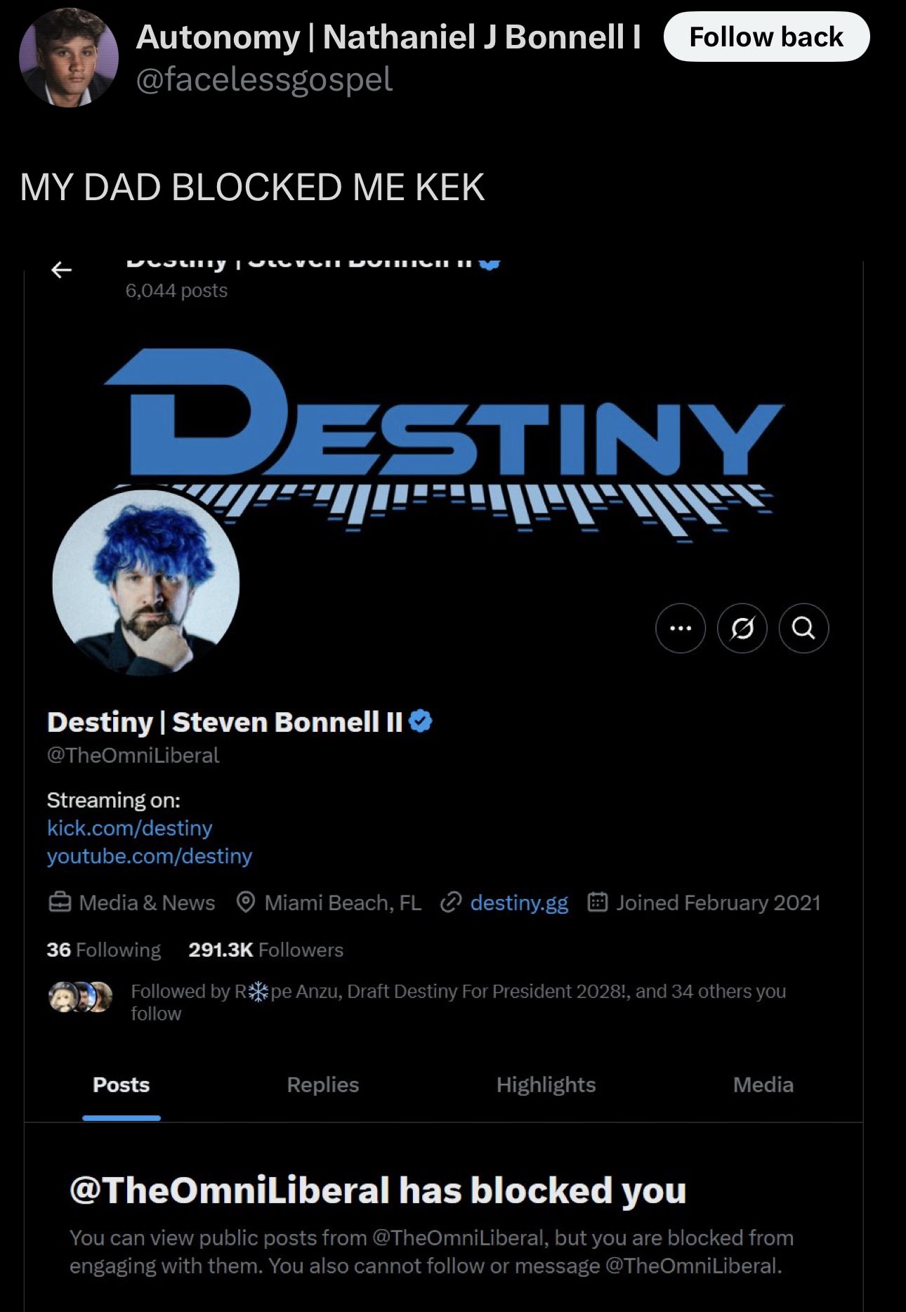This screenshot has height=1312, width=906.
Task: Select the Posts tab
Action: (x=122, y=1085)
